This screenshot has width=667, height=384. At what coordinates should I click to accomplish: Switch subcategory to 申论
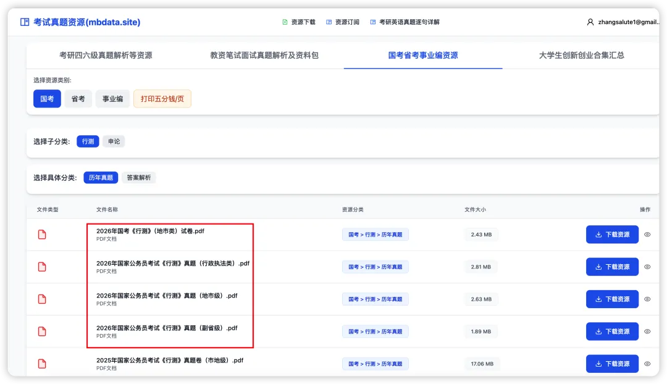(x=114, y=141)
